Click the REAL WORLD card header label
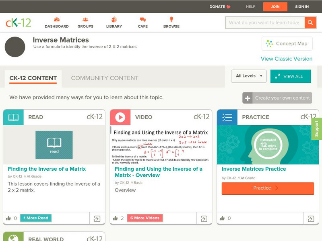The width and height of the screenshot is (322, 241). 46,239
